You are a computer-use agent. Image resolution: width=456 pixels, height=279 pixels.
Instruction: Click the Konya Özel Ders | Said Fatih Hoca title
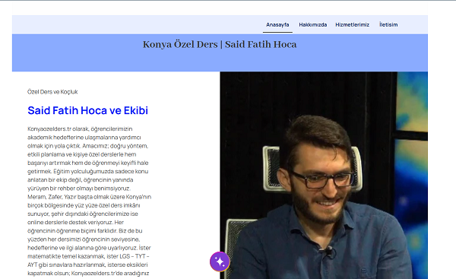point(220,45)
